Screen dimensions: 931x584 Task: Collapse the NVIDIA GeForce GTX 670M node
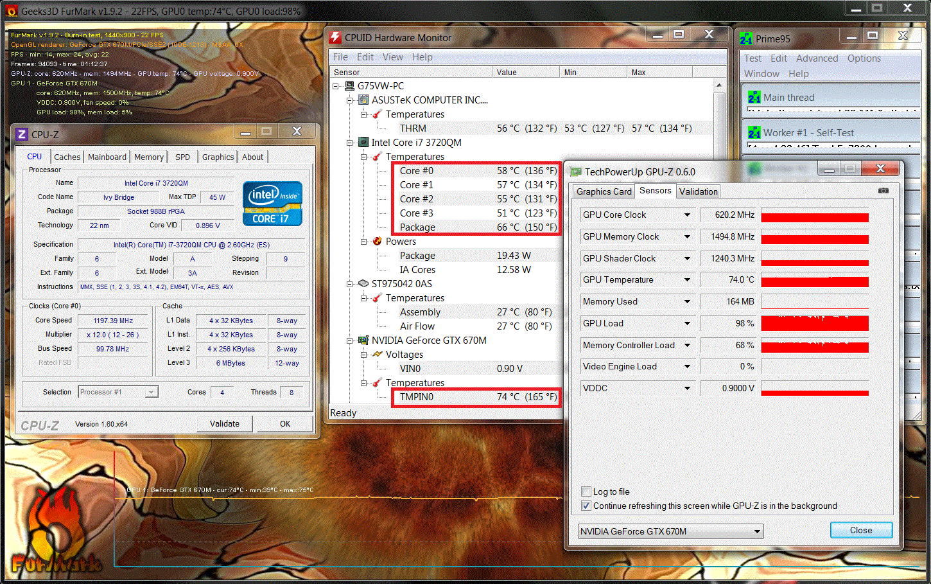(x=350, y=340)
